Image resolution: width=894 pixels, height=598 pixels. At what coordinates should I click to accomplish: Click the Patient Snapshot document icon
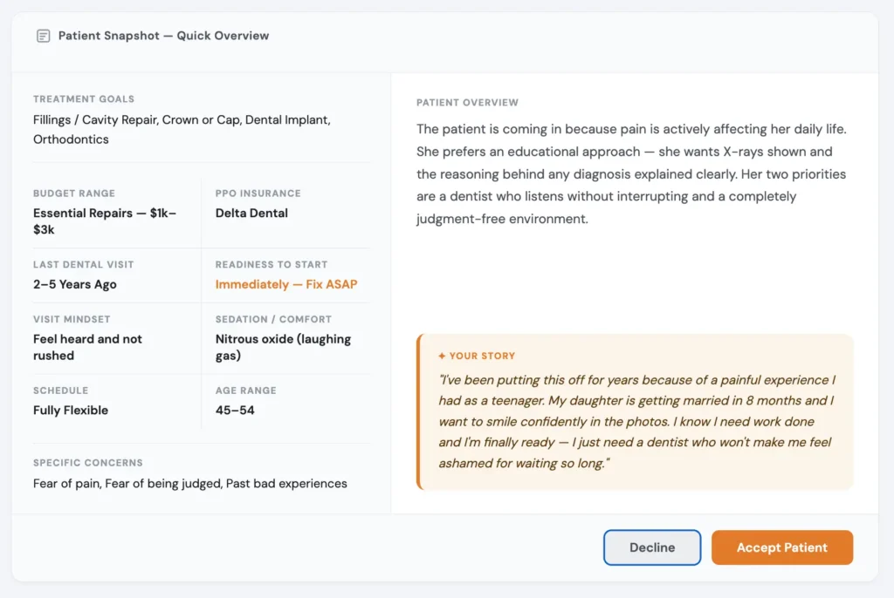(x=43, y=36)
